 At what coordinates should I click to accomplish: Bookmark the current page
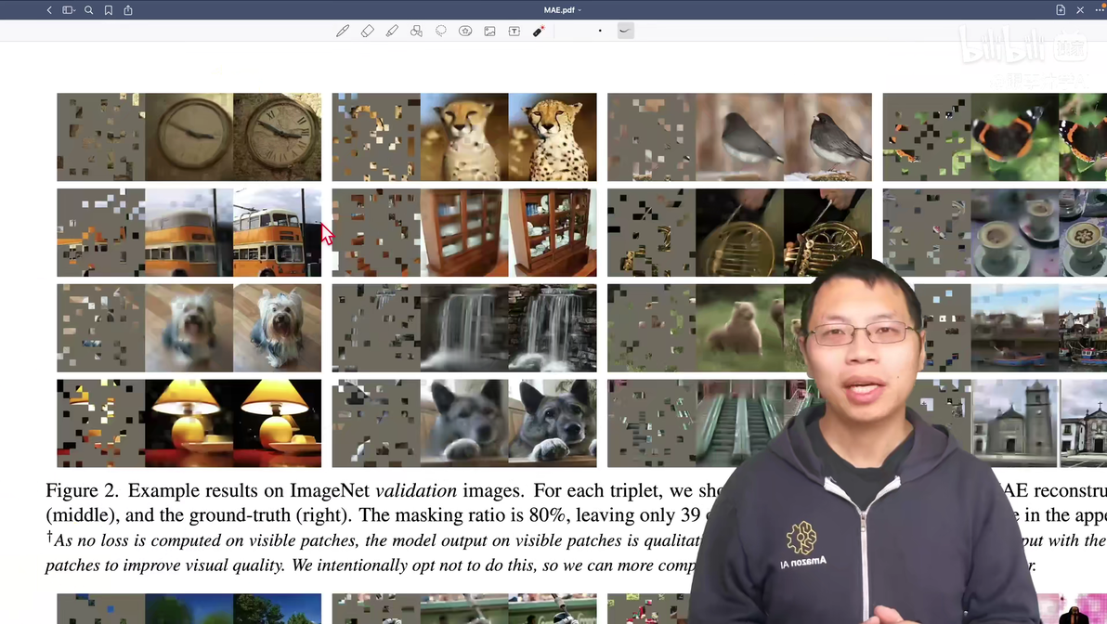tap(109, 10)
